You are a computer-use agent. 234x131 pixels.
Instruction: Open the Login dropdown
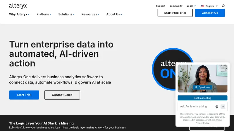click(x=191, y=6)
